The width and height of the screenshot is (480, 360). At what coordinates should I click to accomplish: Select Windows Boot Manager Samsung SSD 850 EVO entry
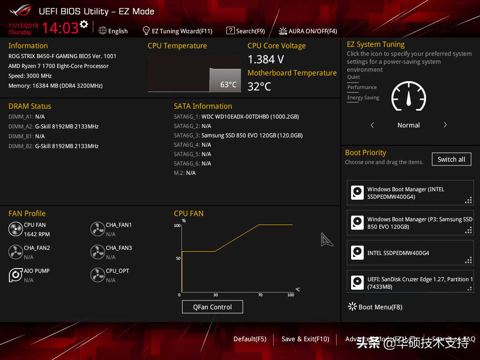[410, 223]
